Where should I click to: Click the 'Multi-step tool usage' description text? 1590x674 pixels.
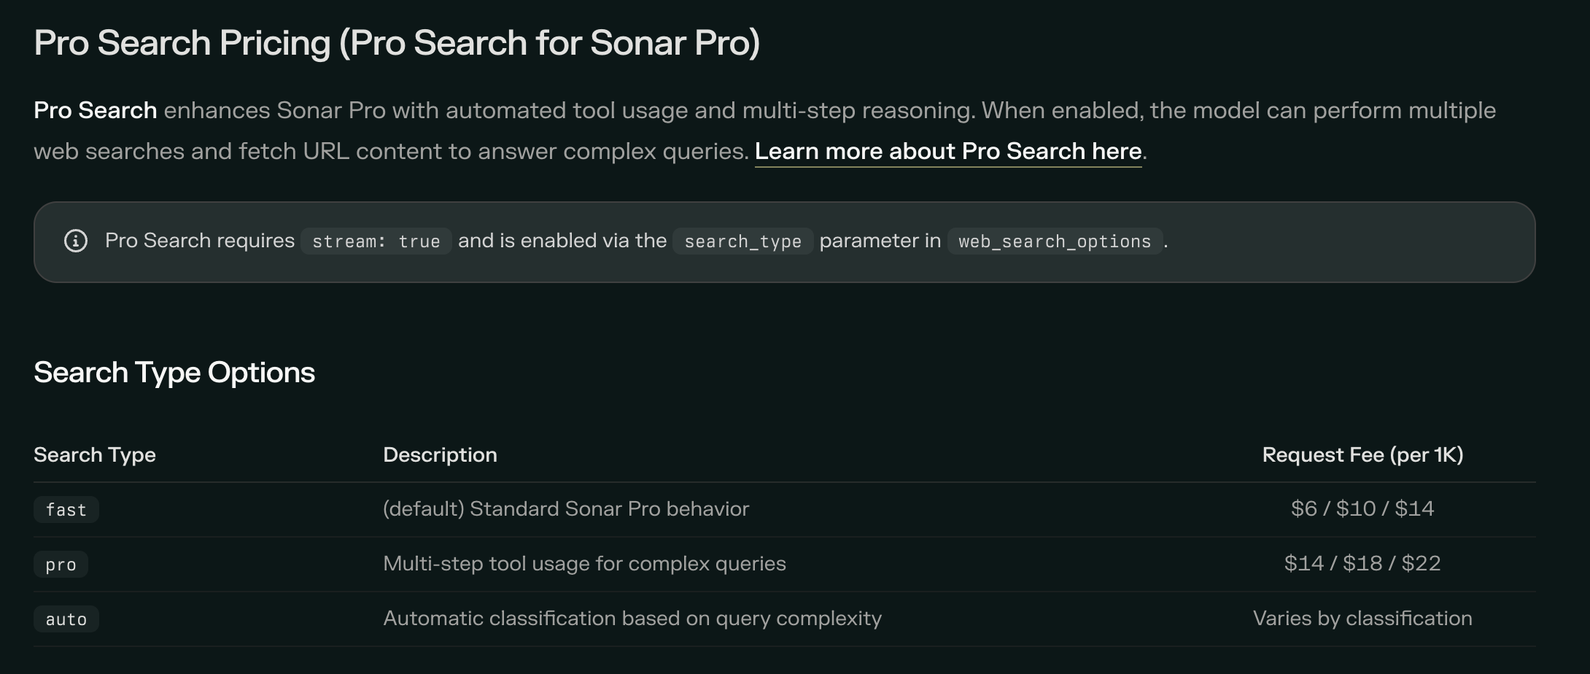584,563
